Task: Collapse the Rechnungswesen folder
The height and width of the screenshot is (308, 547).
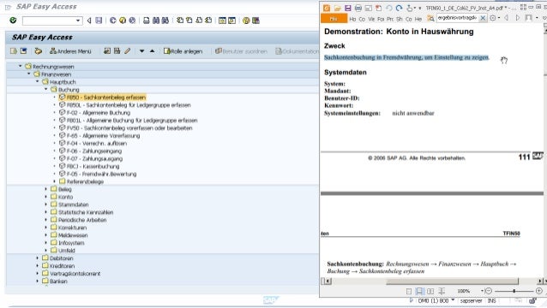Action: click(21, 66)
